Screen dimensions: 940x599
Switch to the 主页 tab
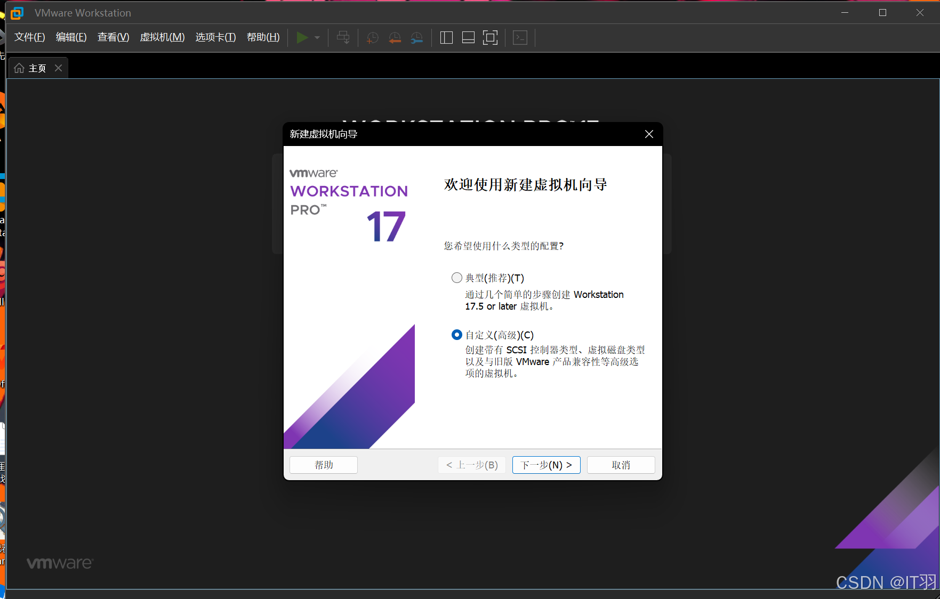pyautogui.click(x=37, y=68)
